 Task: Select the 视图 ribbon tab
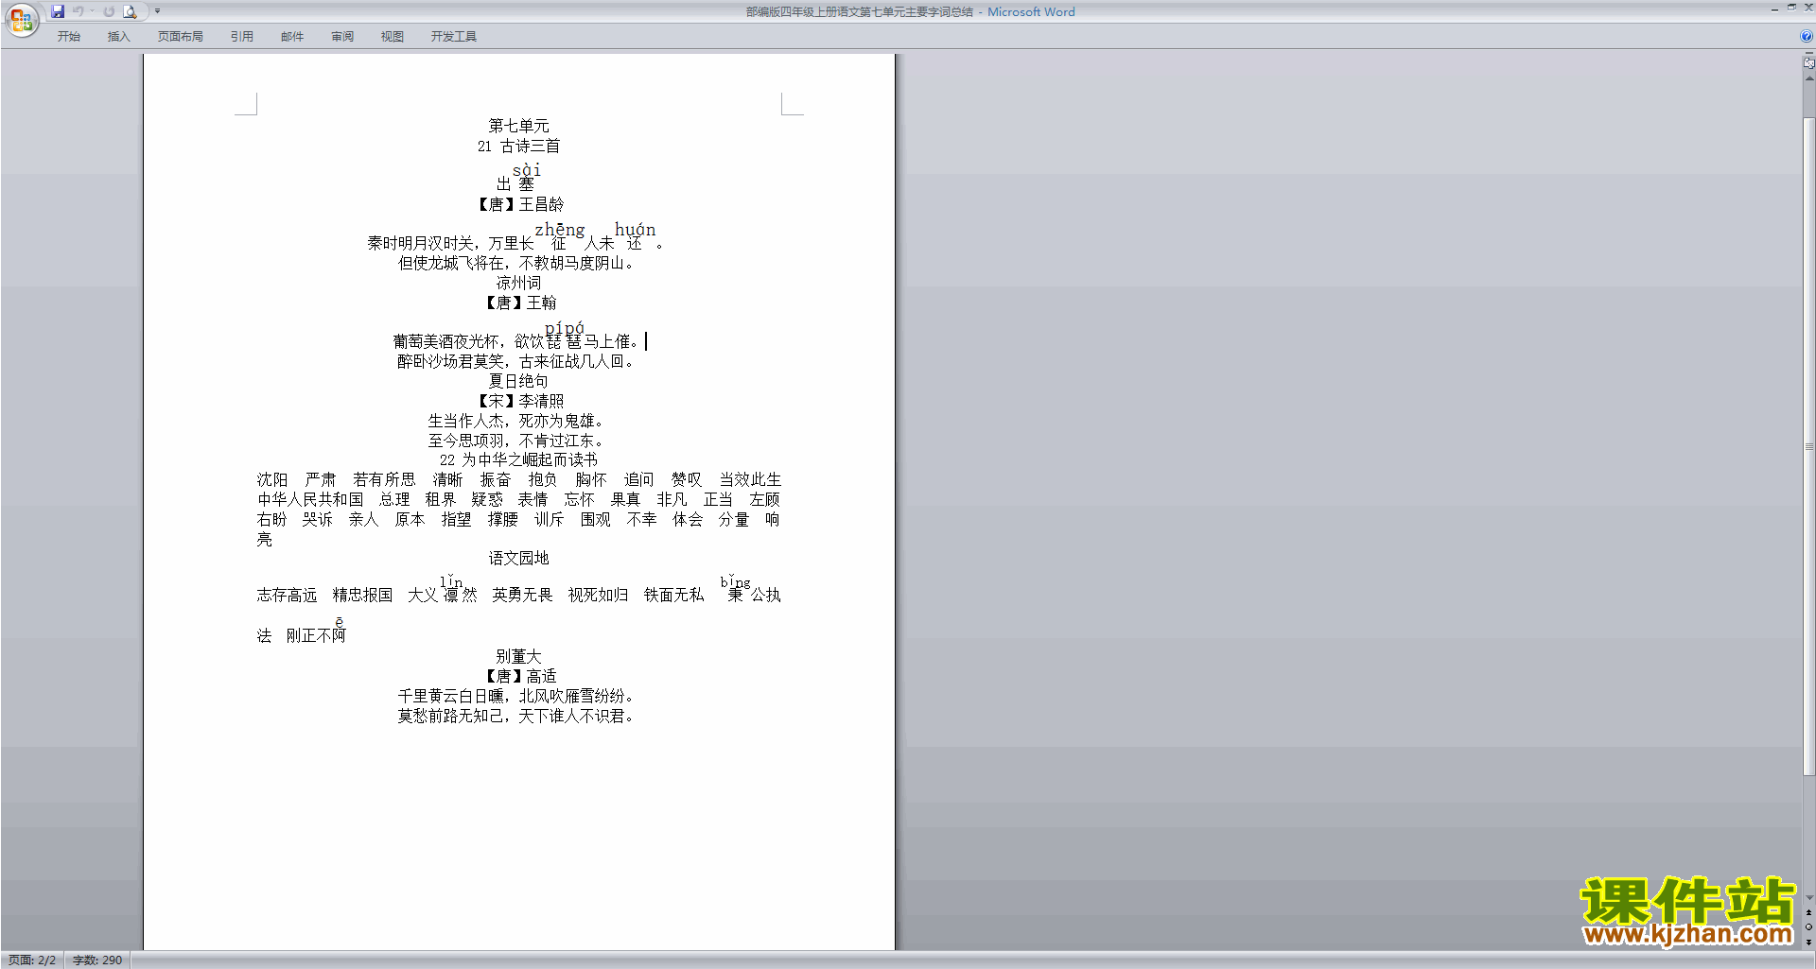point(393,37)
